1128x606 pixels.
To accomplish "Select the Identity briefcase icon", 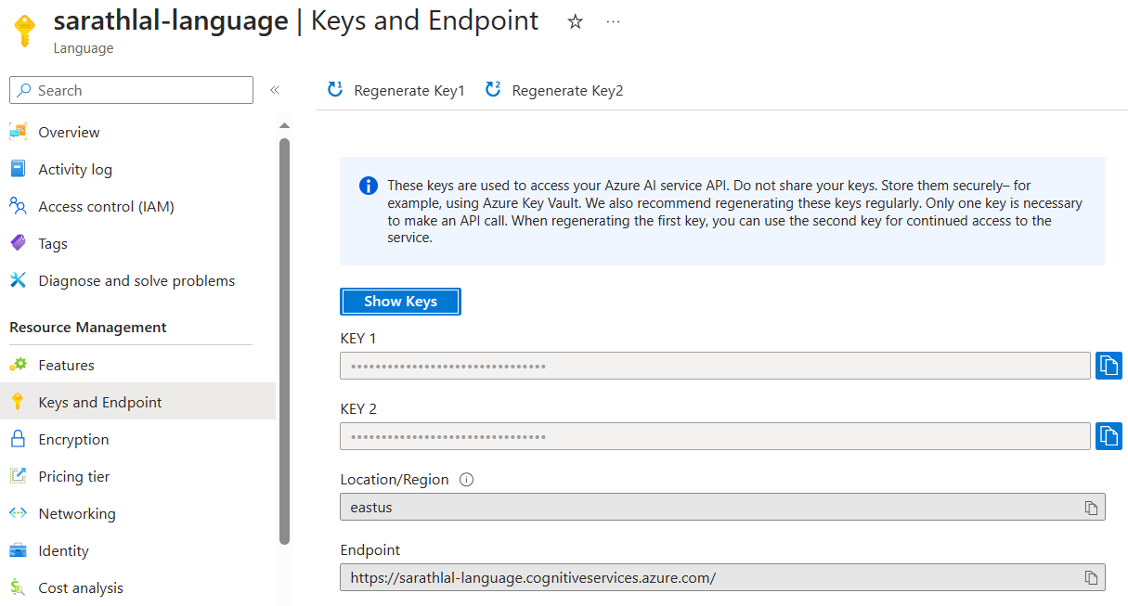I will (x=20, y=550).
